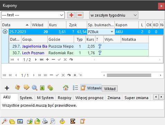Click the coupon grid horizontal scrollbar
Screen dimensions: 165x125
[129, 75]
